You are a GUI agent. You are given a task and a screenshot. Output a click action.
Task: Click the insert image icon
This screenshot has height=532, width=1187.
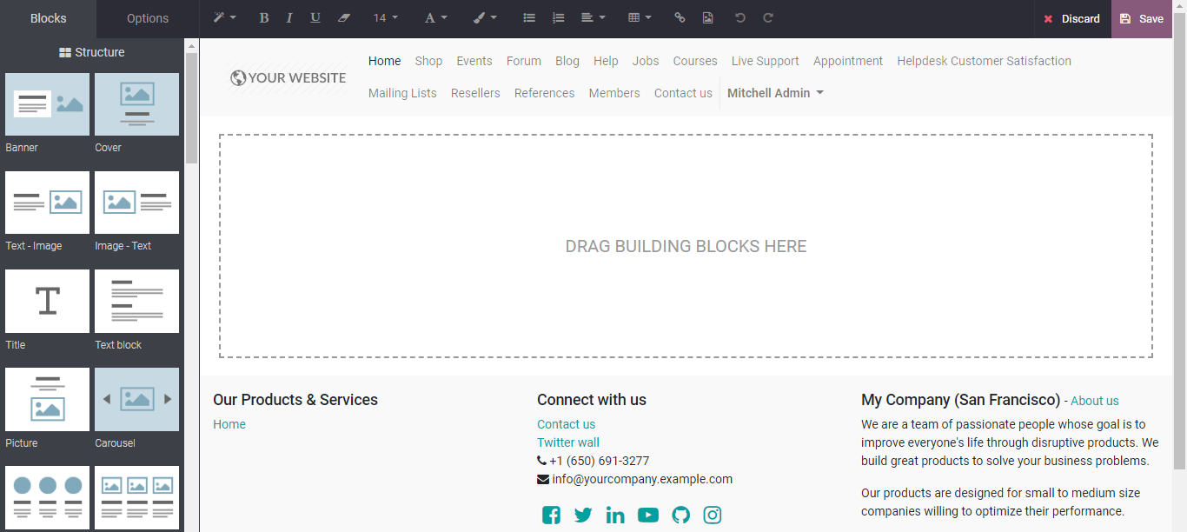pyautogui.click(x=708, y=18)
